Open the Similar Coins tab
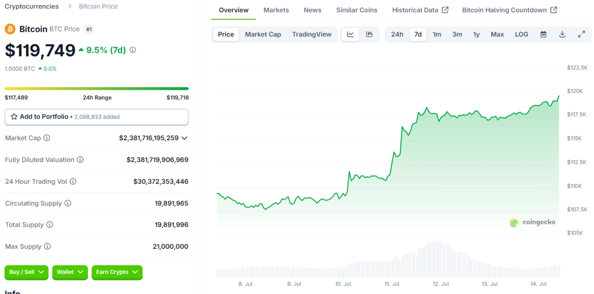 click(357, 10)
